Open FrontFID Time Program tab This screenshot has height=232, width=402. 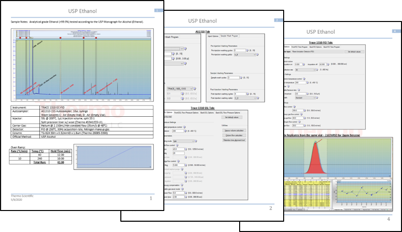(x=299, y=47)
